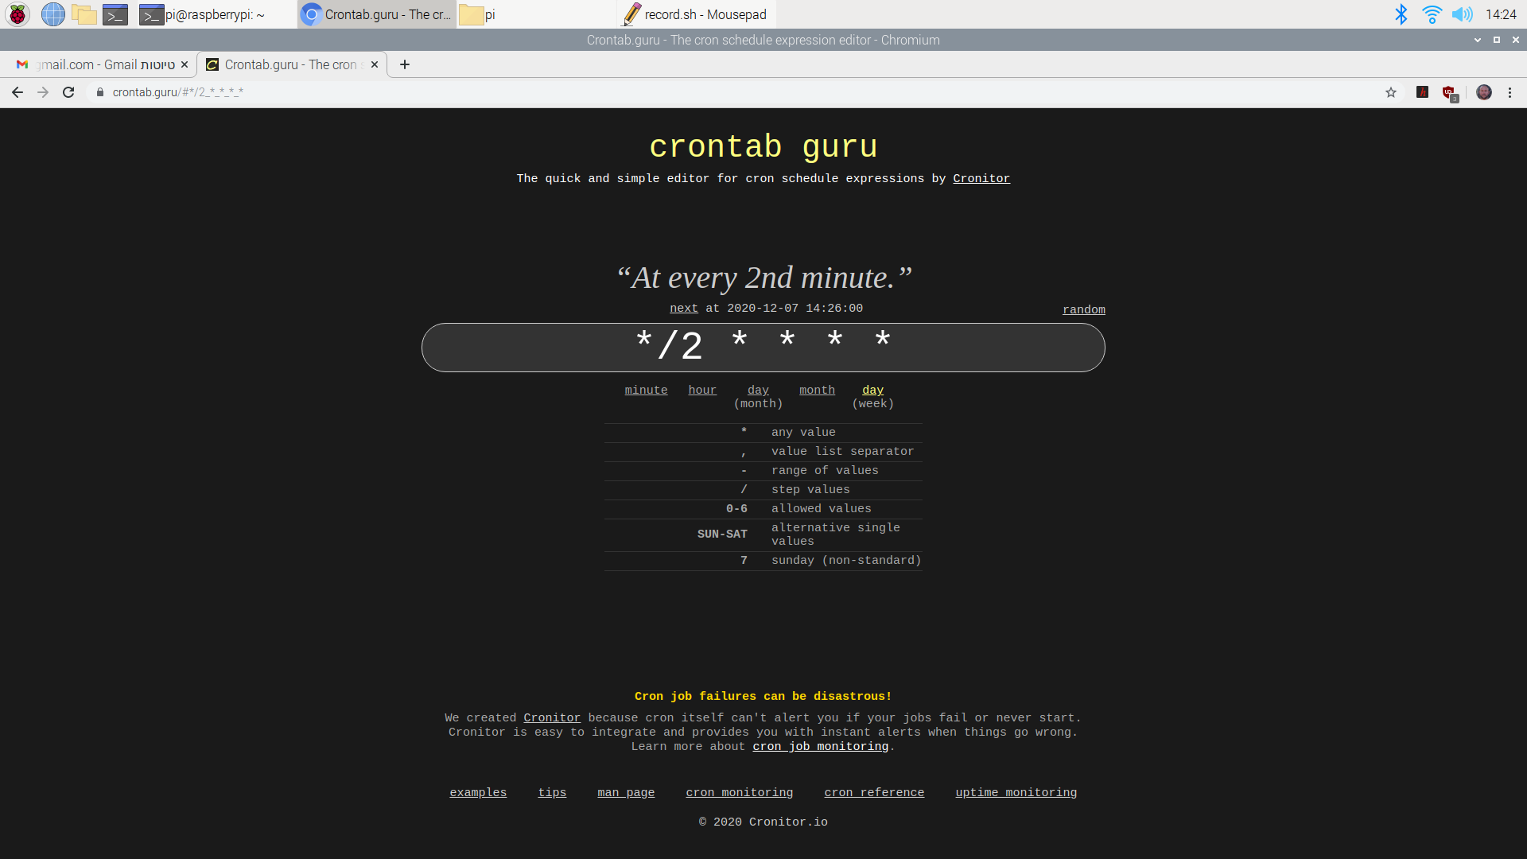Reload the current page
The width and height of the screenshot is (1527, 859).
coord(68,92)
